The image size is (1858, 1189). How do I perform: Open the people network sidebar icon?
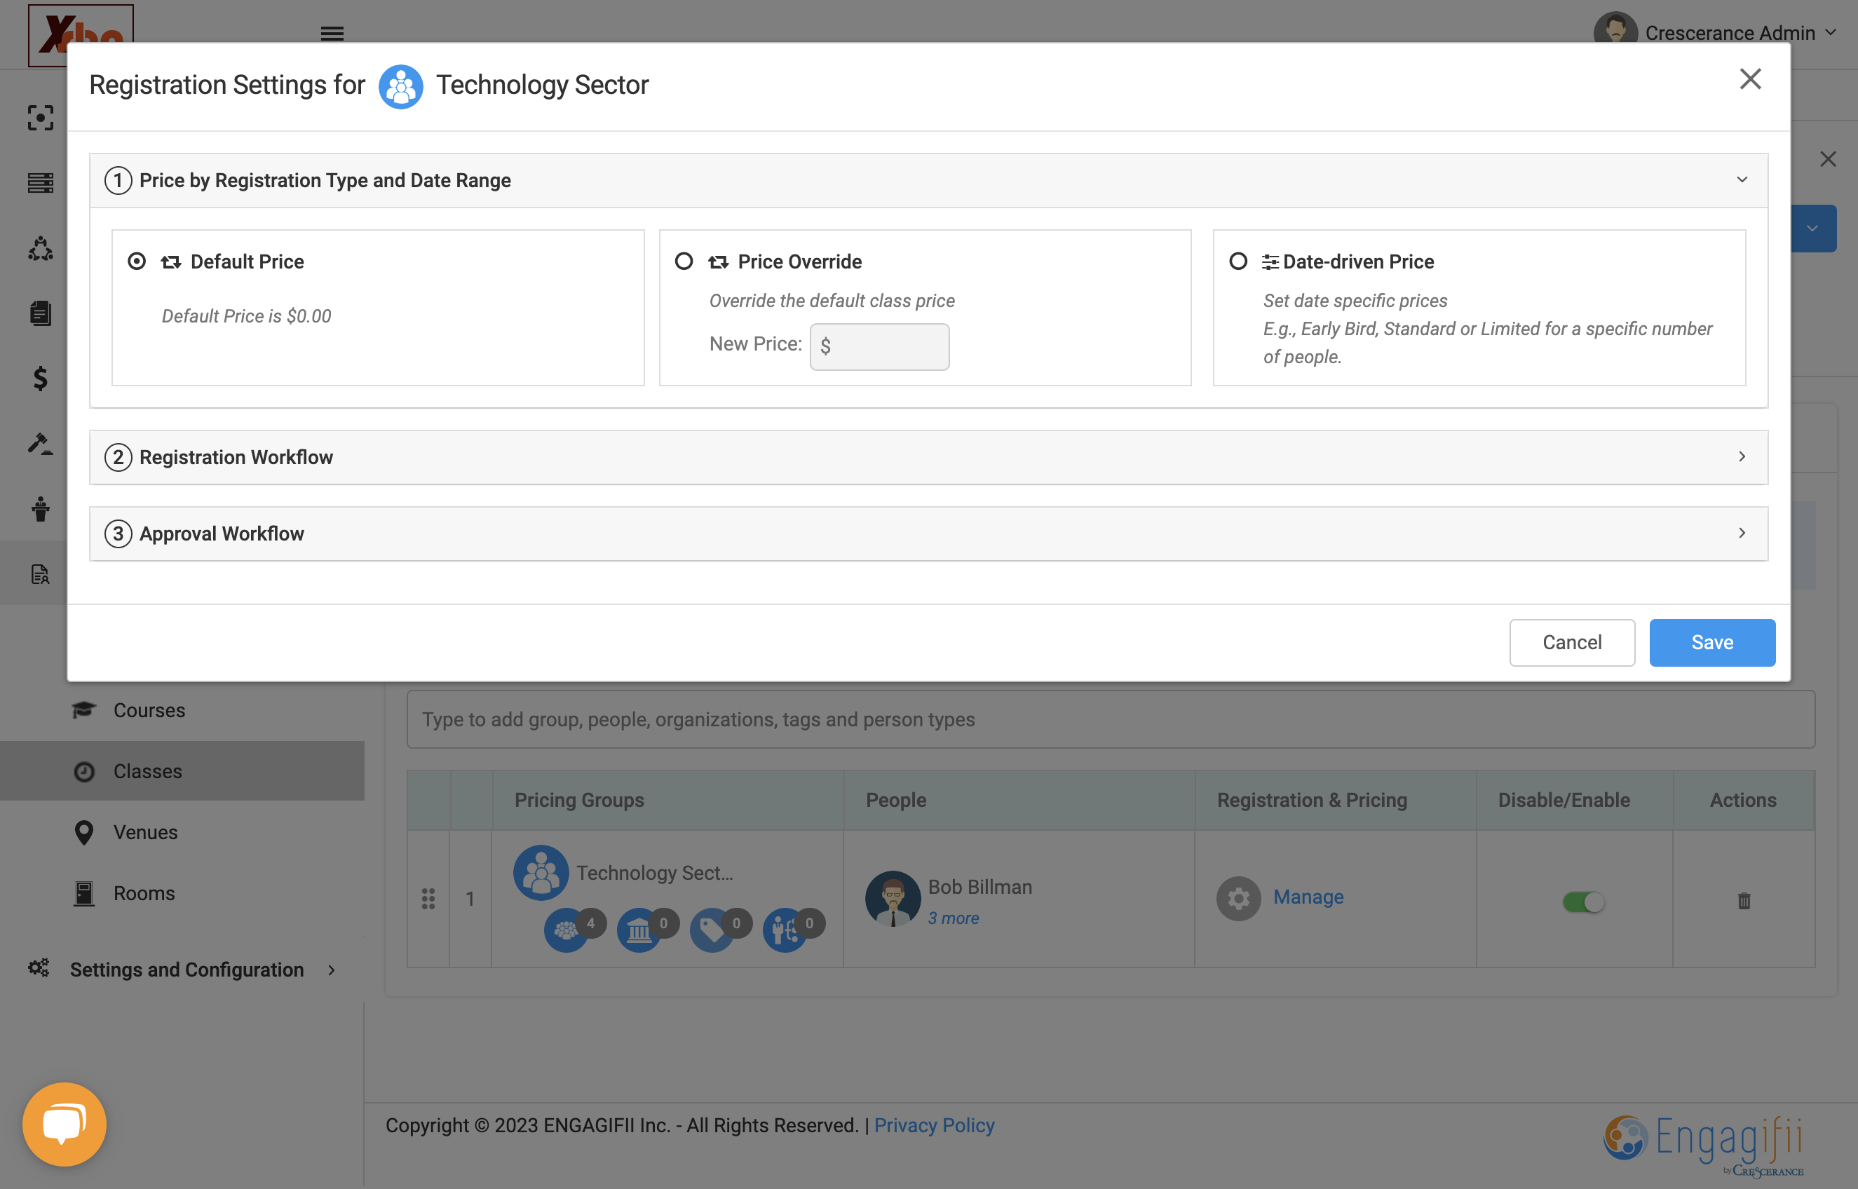(x=40, y=249)
